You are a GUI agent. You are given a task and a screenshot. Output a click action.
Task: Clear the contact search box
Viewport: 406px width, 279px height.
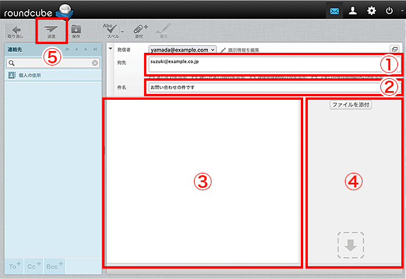pos(95,63)
